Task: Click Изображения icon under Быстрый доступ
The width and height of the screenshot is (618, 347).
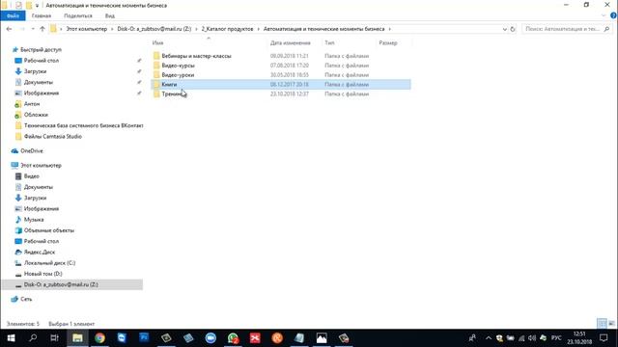Action: coord(18,93)
